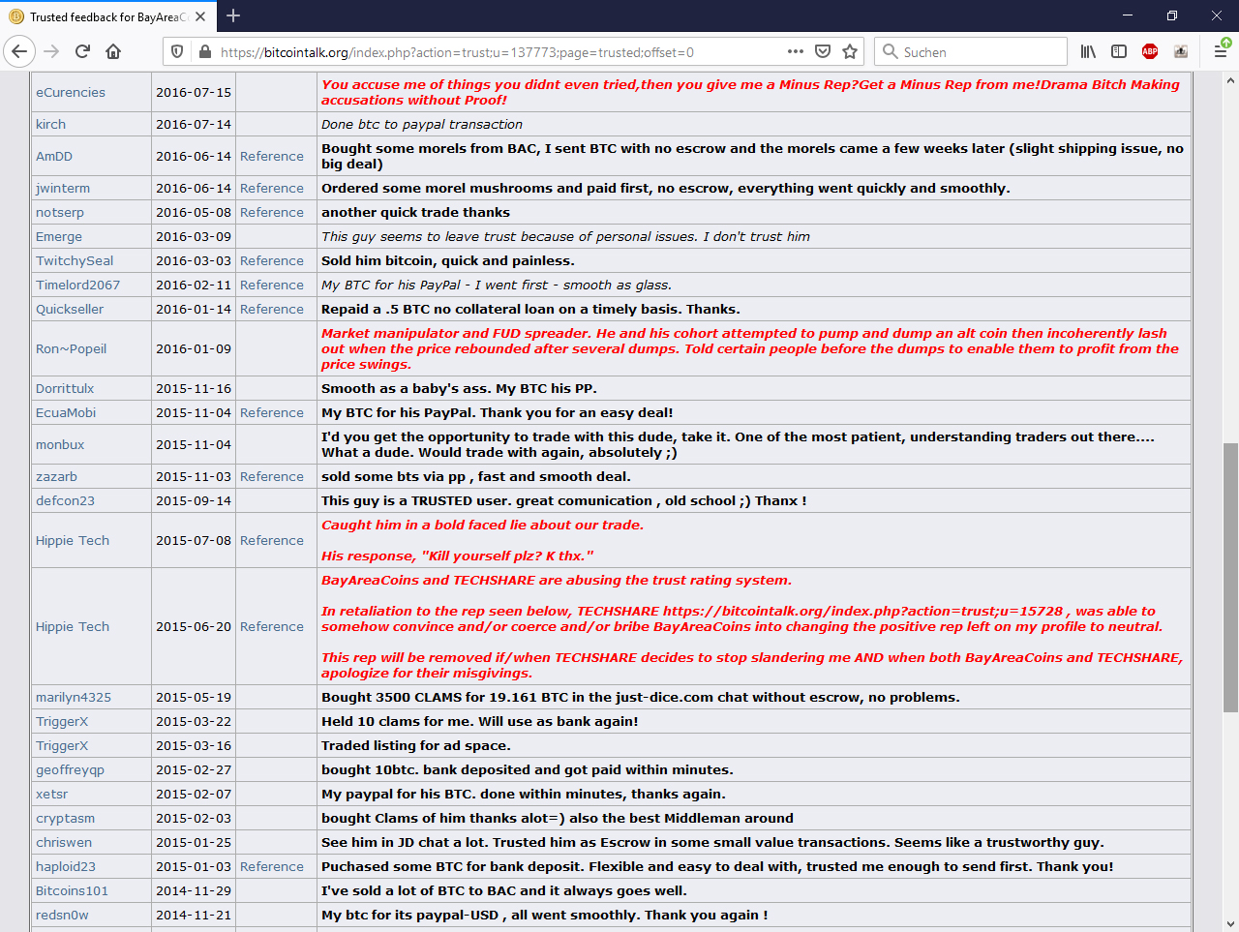Viewport: 1239px width, 932px height.
Task: Save page to Pocket
Action: 823,51
